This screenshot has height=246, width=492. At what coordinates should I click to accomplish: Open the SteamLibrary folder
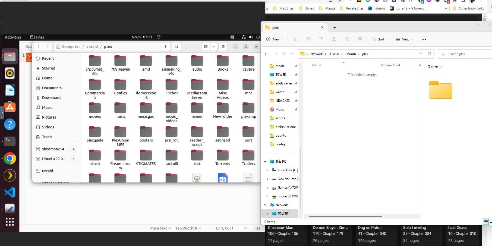[x=120, y=160]
